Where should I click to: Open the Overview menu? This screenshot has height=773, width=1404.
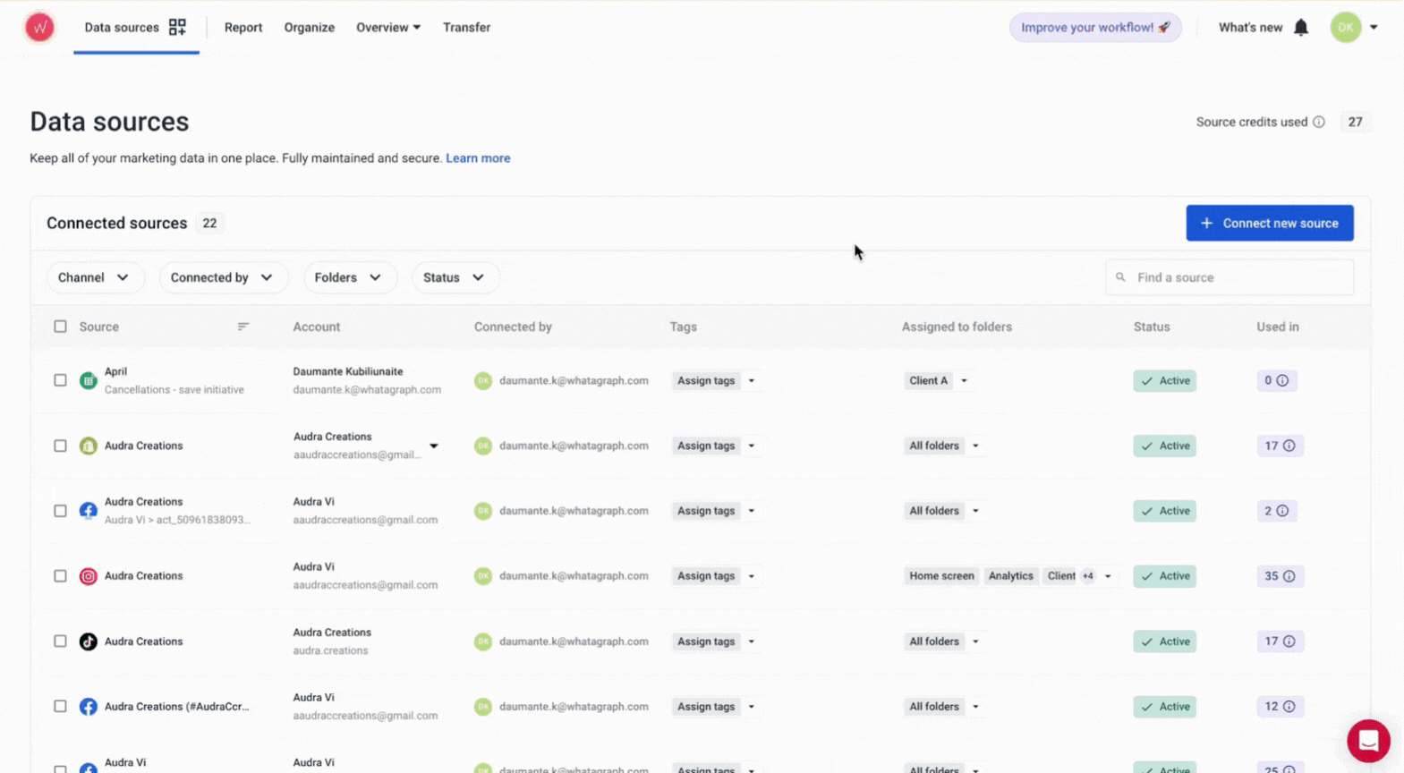[387, 28]
